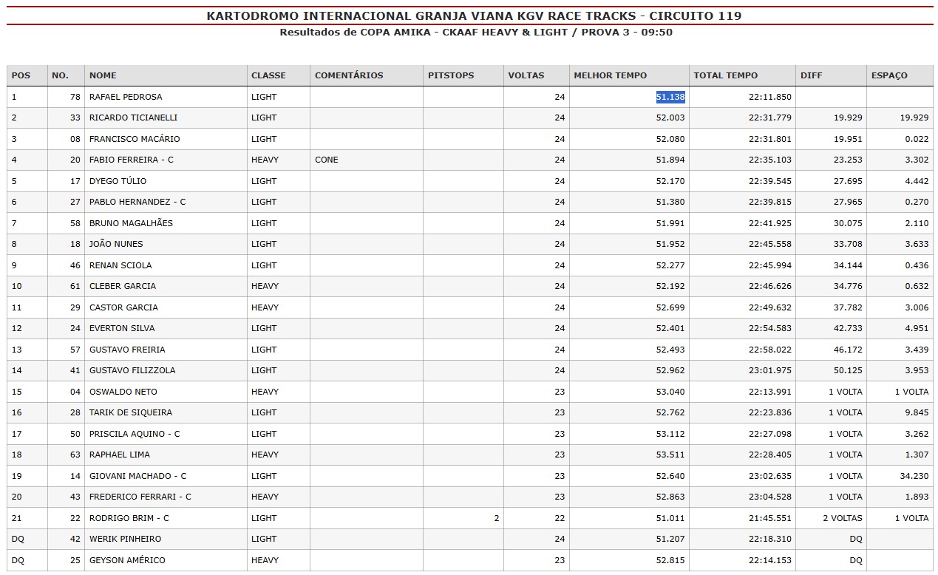Click gap value 4.951
Screen dimensions: 938x575
917,328
